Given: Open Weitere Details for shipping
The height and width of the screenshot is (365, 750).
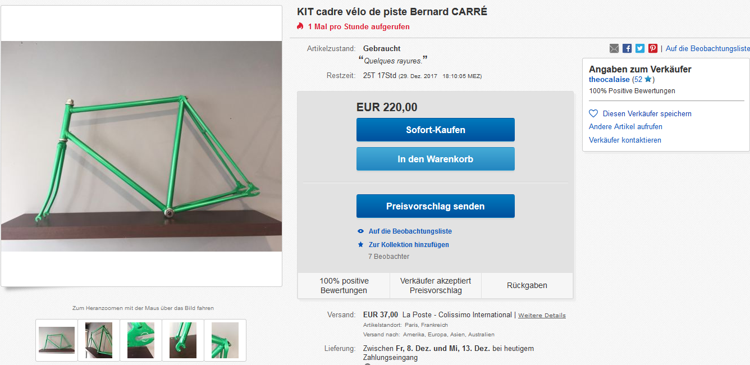Looking at the screenshot, I should pos(542,316).
